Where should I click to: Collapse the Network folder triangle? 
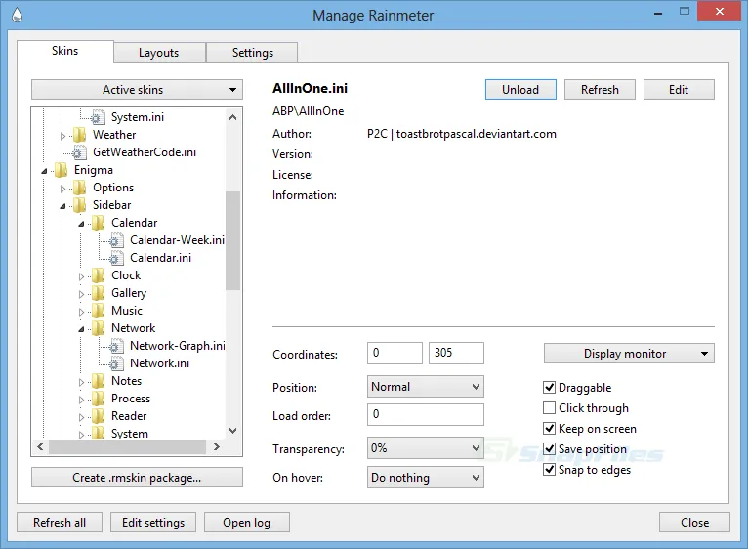[x=82, y=329]
